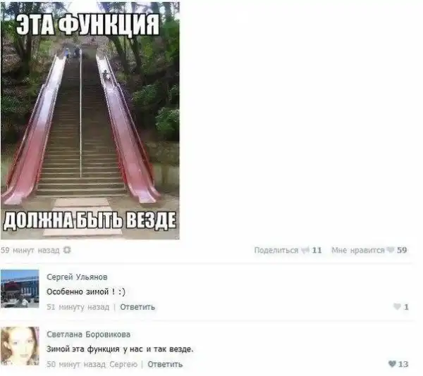Open the share count 11

(317, 250)
